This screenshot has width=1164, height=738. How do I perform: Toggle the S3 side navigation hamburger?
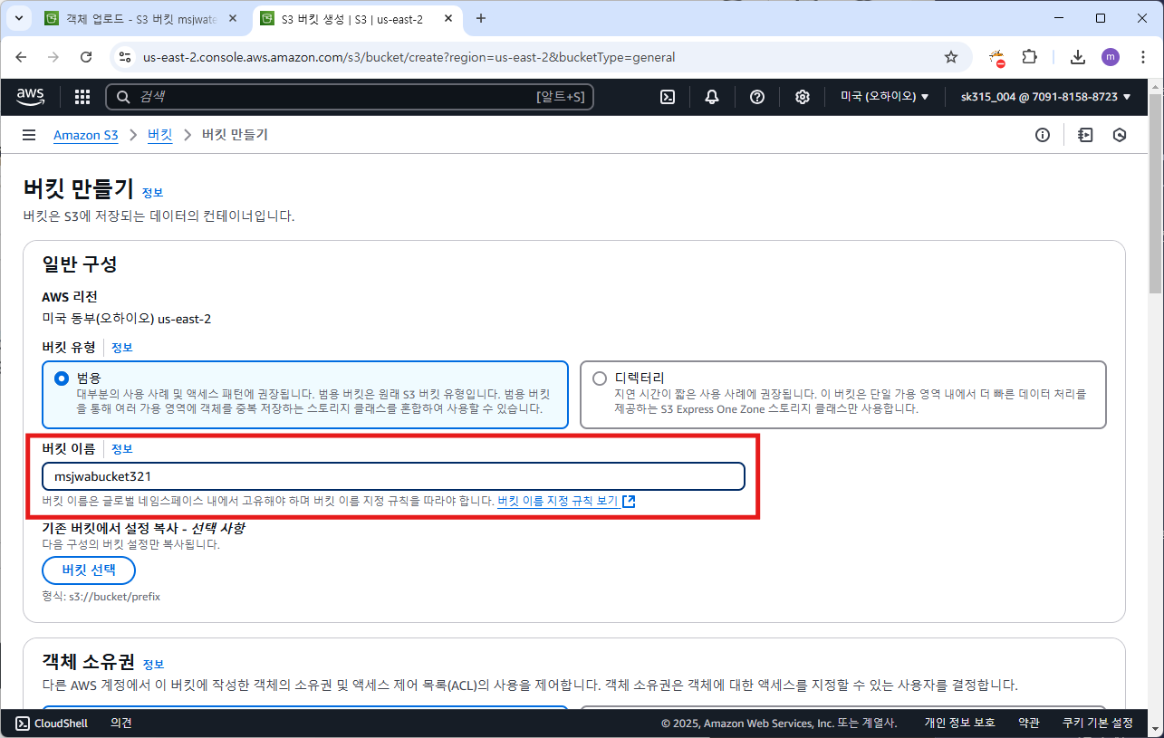29,135
